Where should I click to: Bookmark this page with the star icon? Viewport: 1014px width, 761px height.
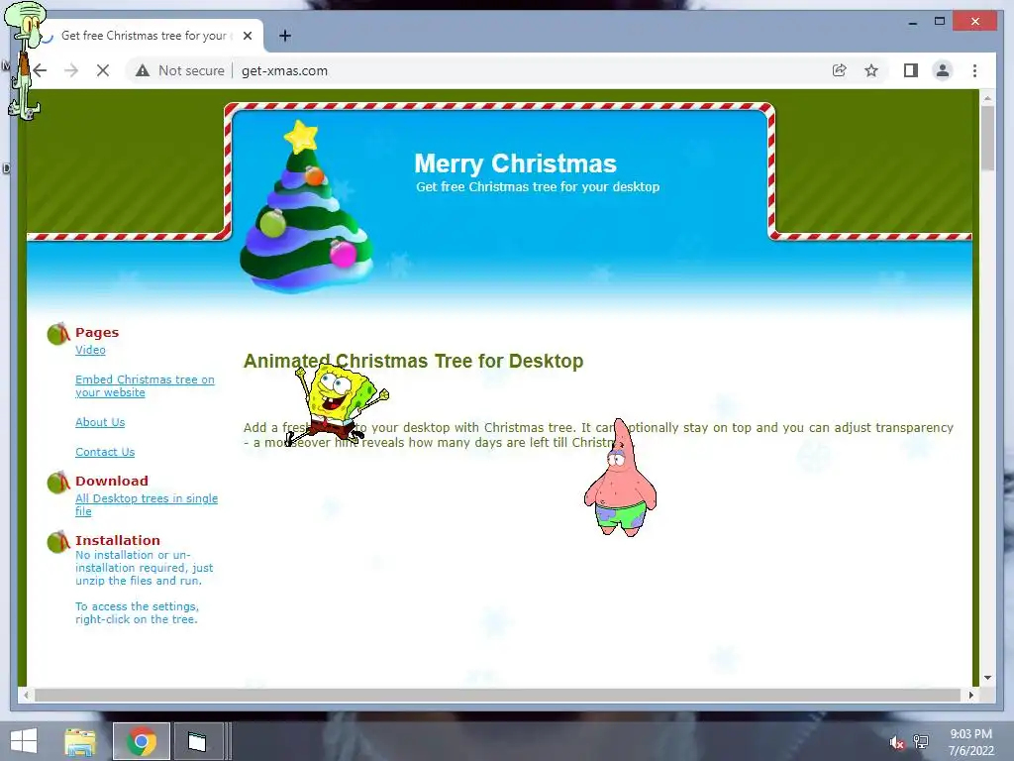[871, 70]
